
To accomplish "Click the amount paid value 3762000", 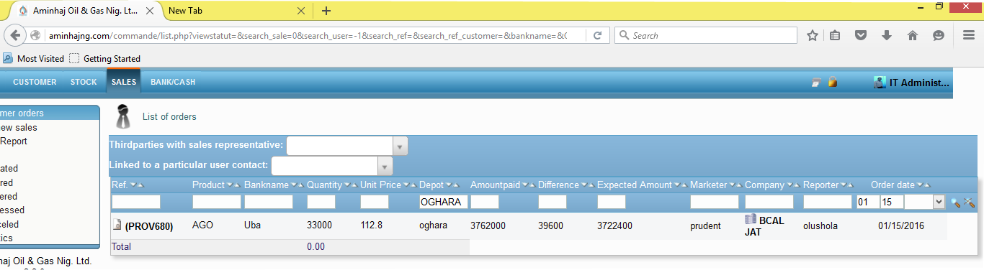I will tap(488, 225).
